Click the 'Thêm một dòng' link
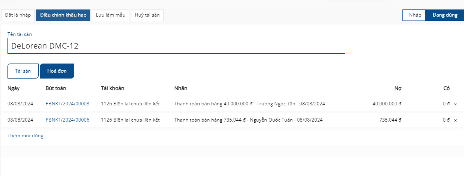The width and height of the screenshot is (464, 176). 25,136
